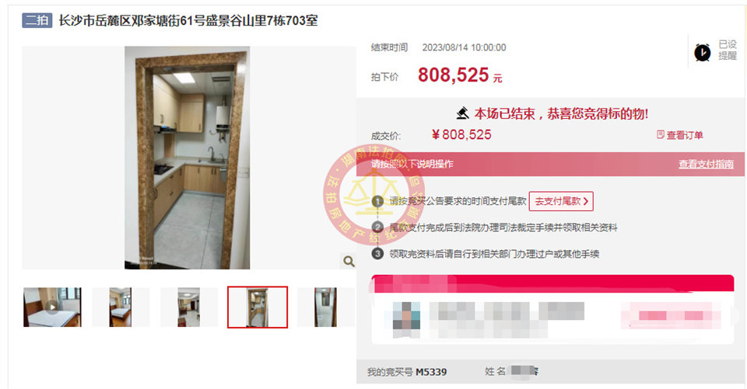
Task: Select the highlighted kitchen doorway thumbnail
Action: (258, 307)
